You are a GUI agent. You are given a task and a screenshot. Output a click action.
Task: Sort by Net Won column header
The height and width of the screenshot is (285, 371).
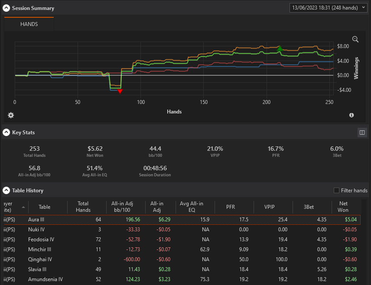coord(343,207)
